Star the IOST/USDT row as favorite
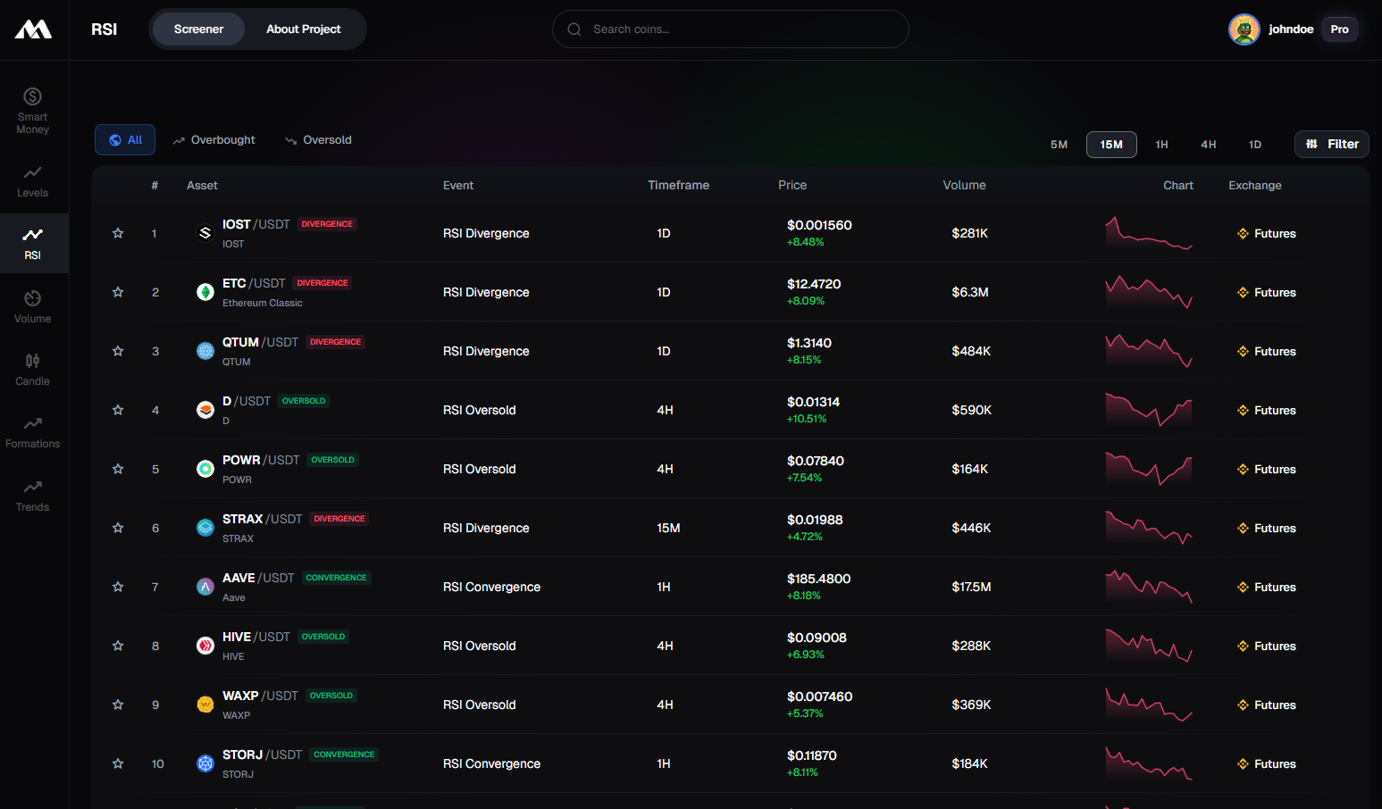 pos(118,233)
